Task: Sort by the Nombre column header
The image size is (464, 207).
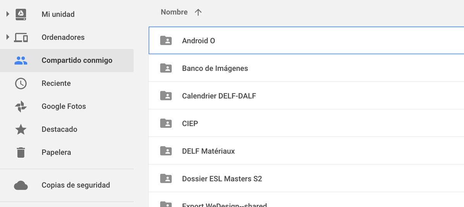Action: pyautogui.click(x=174, y=12)
